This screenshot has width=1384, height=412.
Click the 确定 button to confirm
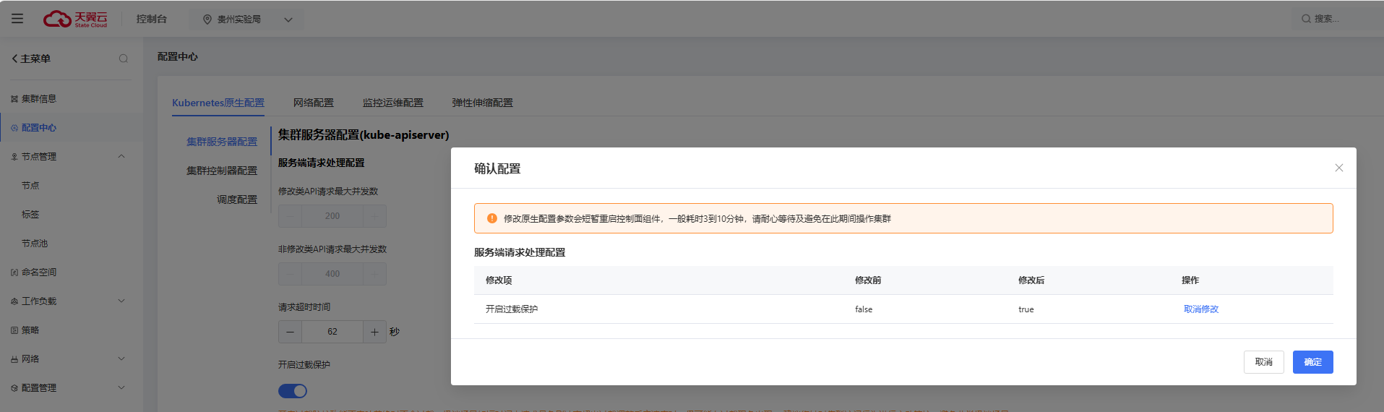click(x=1312, y=362)
